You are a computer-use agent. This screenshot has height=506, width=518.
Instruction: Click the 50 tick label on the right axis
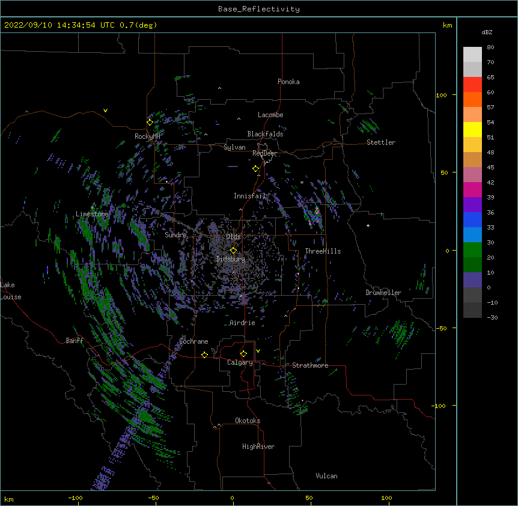pyautogui.click(x=444, y=172)
